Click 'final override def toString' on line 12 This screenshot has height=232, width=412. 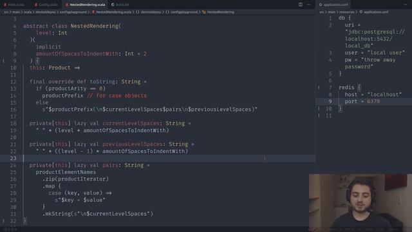72,82
